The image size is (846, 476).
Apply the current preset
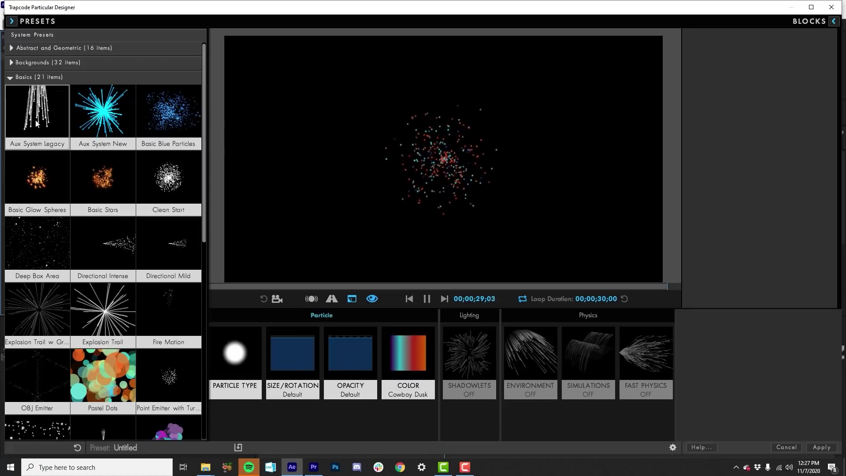pos(821,447)
